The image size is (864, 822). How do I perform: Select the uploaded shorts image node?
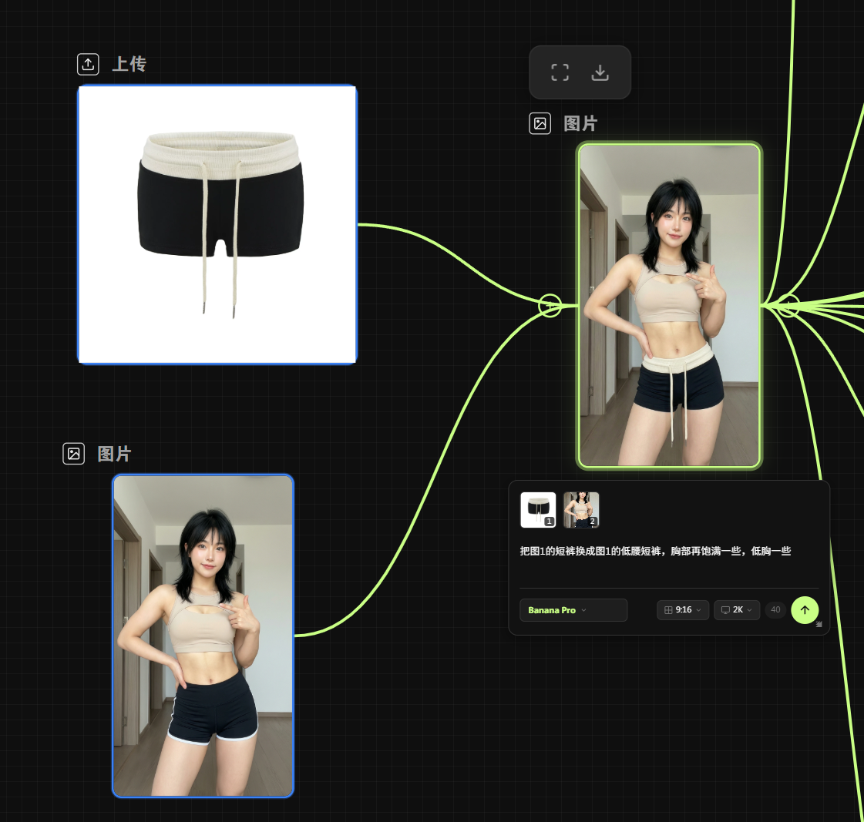coord(217,224)
